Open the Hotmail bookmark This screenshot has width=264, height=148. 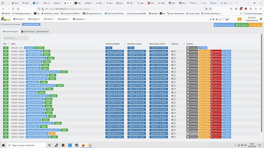coord(6,13)
